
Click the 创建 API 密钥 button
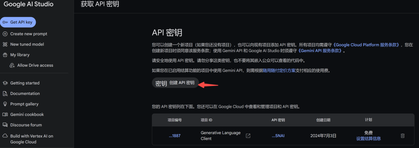click(176, 83)
